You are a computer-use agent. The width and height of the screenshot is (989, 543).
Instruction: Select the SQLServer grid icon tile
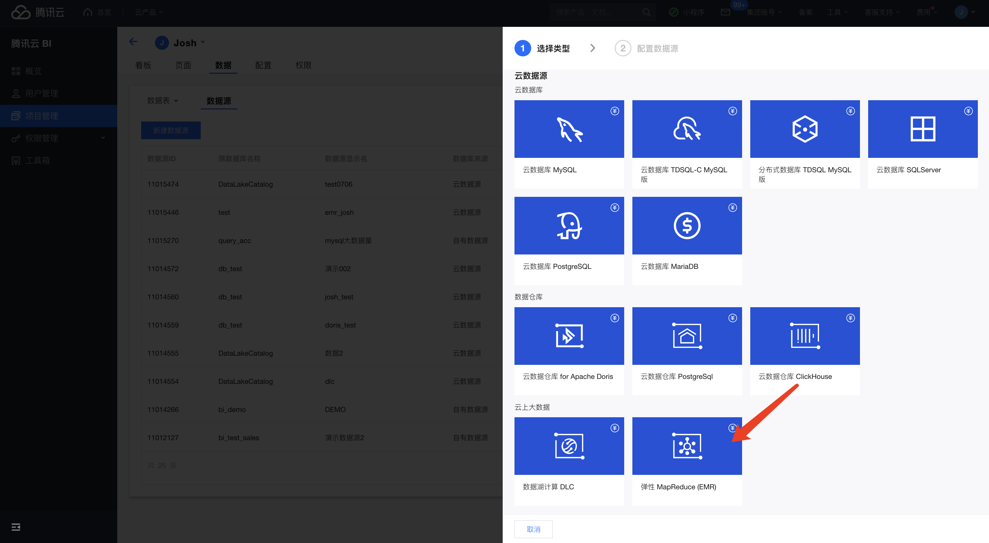[922, 129]
